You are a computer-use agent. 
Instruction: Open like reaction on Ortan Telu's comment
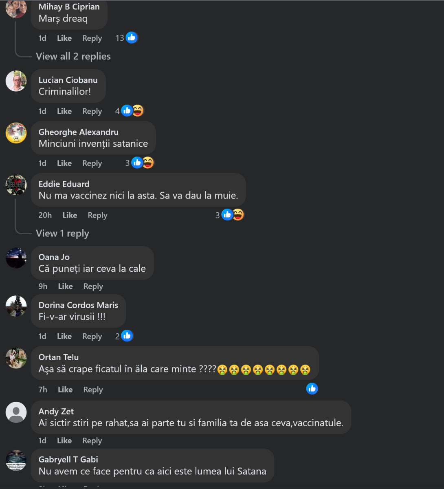pyautogui.click(x=312, y=389)
